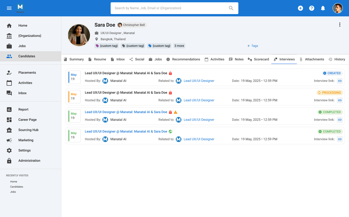Click the Manatal logo

pyautogui.click(x=20, y=8)
